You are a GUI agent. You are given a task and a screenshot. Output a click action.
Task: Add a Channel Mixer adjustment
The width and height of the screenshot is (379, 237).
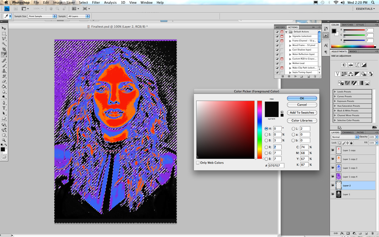[370, 74]
